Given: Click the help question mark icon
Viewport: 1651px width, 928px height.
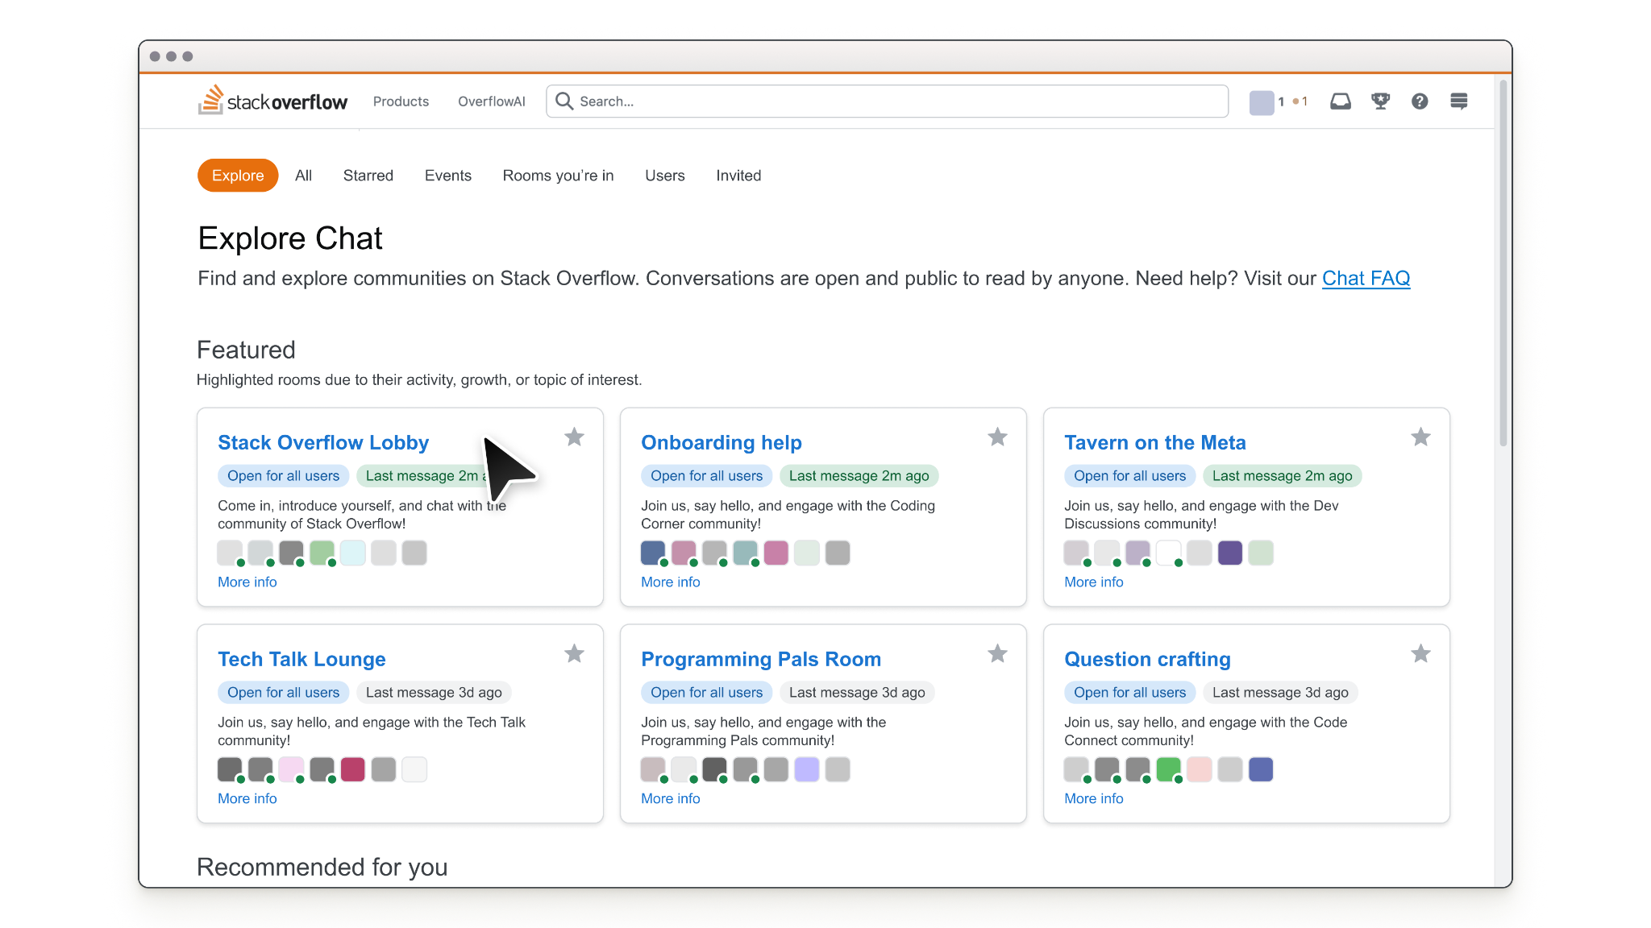Looking at the screenshot, I should [1420, 101].
